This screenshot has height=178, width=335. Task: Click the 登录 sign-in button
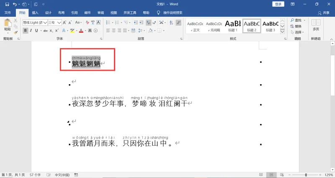(278, 4)
